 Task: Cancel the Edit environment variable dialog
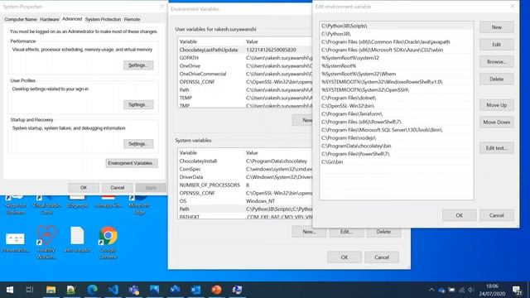(497, 215)
